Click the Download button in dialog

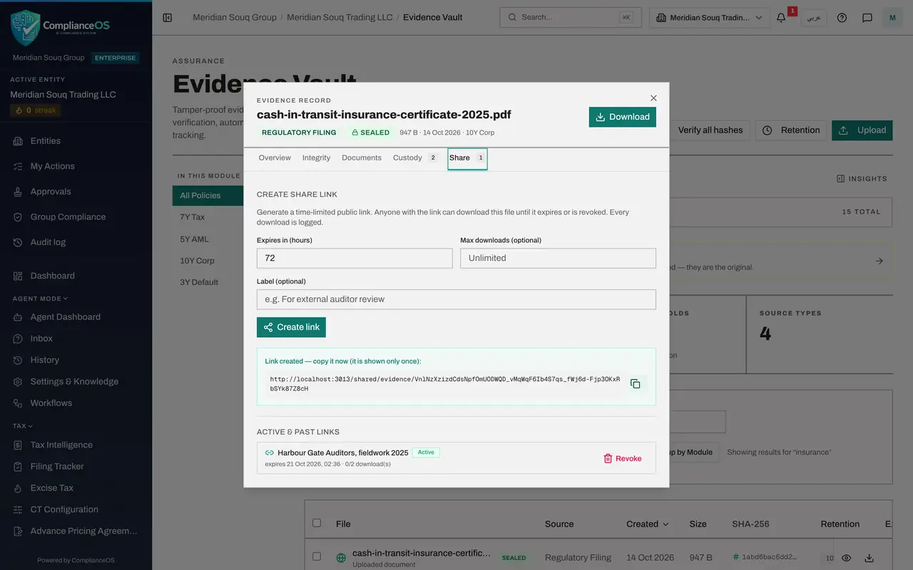point(623,117)
